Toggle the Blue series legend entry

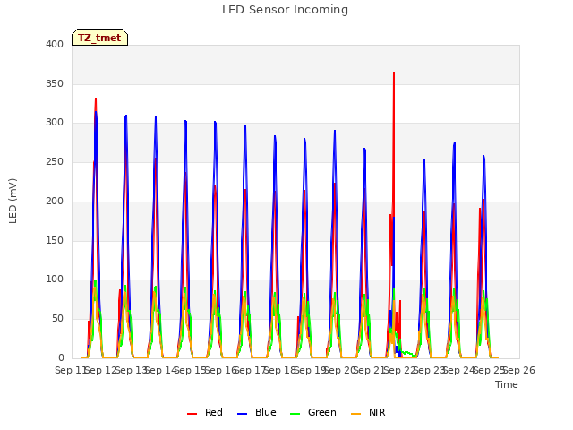click(257, 412)
